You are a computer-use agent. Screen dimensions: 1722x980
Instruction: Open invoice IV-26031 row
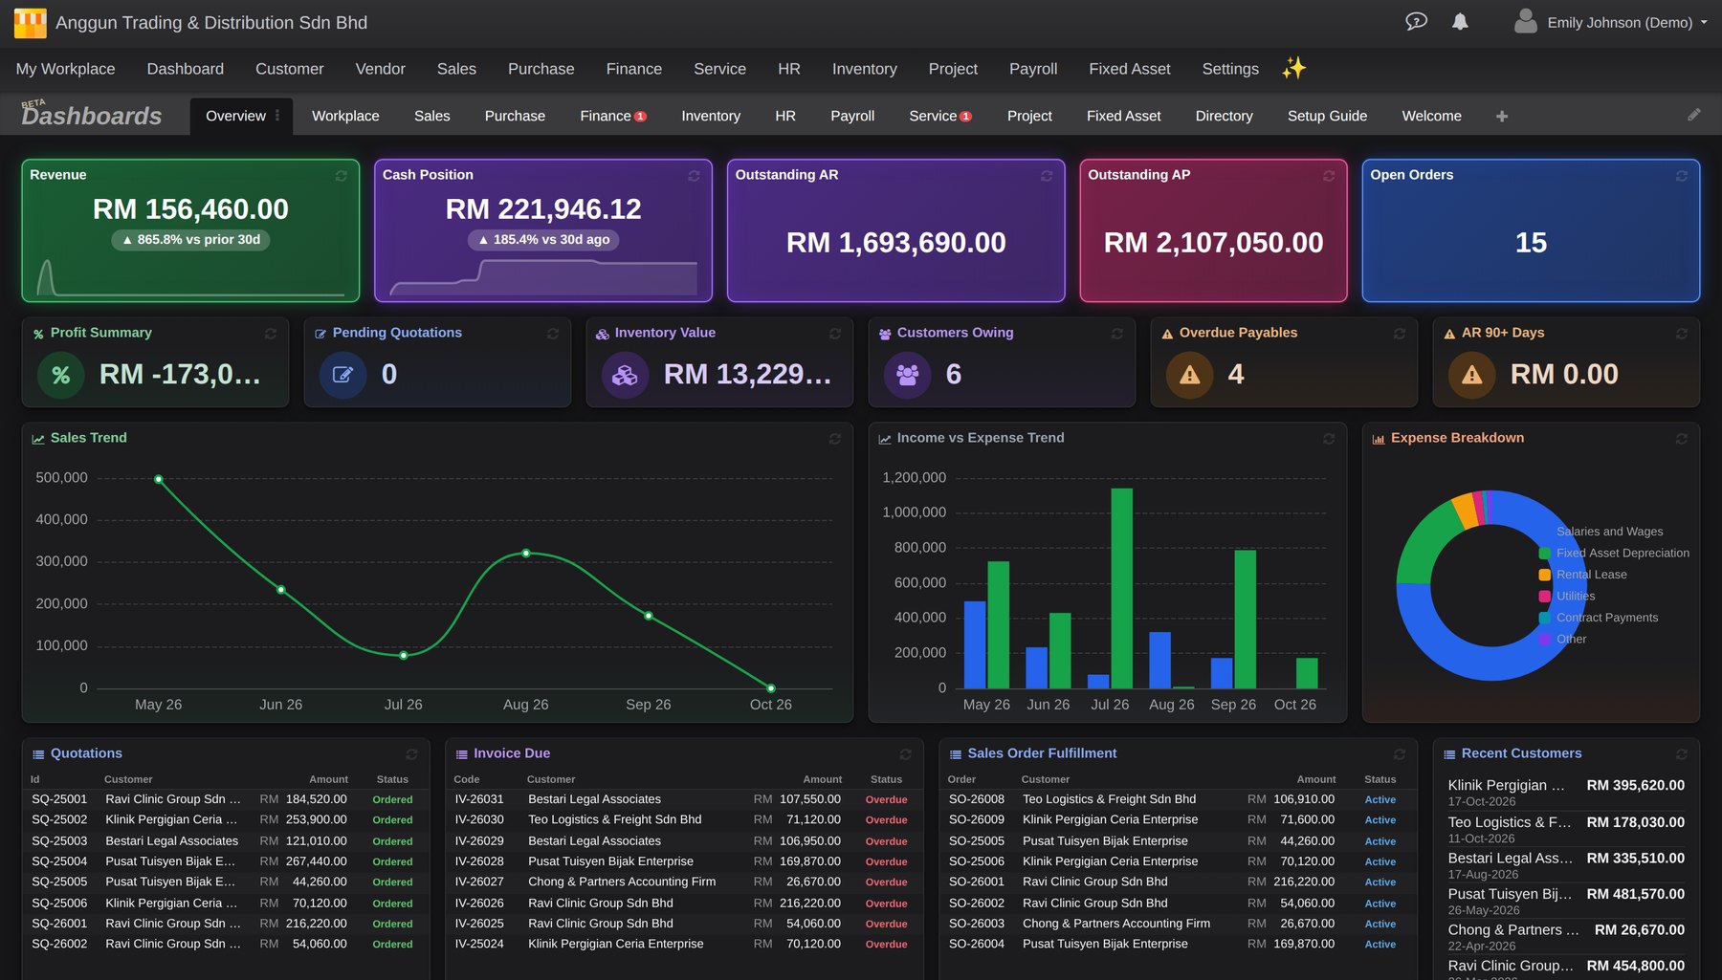[684, 799]
